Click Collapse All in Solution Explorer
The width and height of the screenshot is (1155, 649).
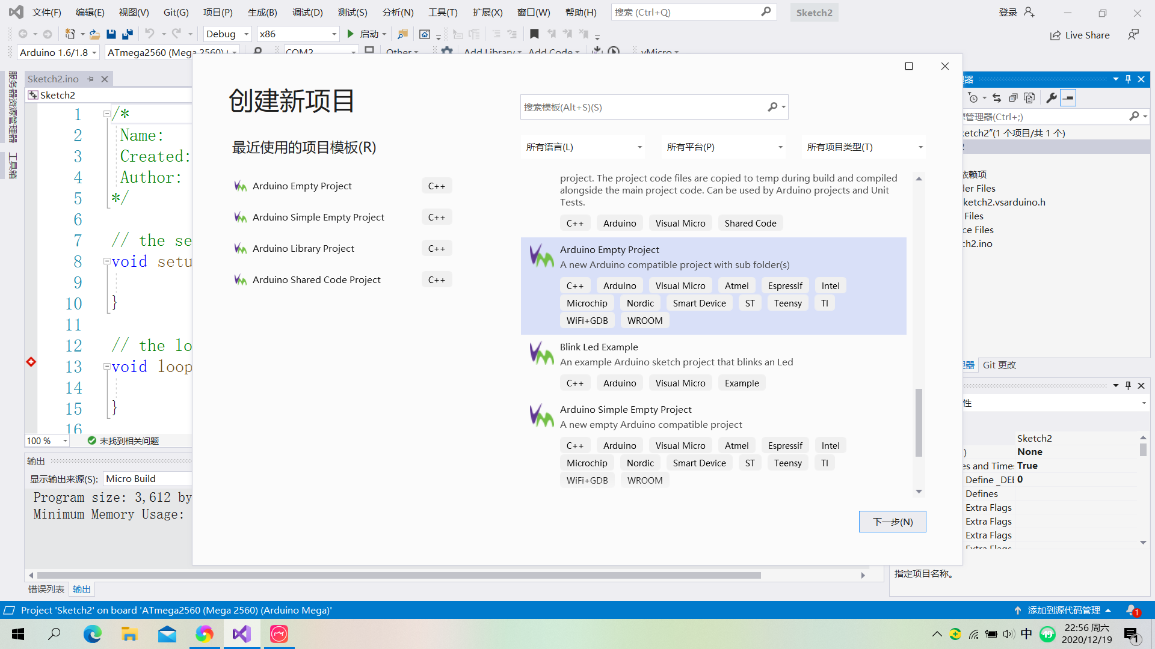pos(1013,98)
